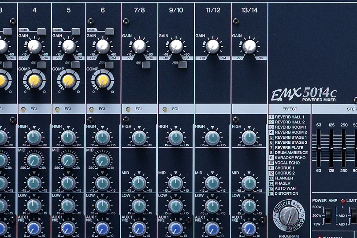Viewport: 357px width, 238px height.
Task: Toggle the 26dB pad switch on channel 4
Action: (x=41, y=31)
